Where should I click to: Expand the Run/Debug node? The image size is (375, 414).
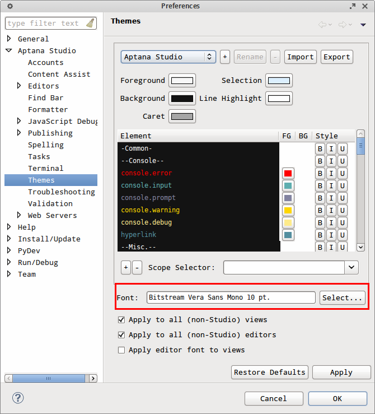tap(9, 262)
